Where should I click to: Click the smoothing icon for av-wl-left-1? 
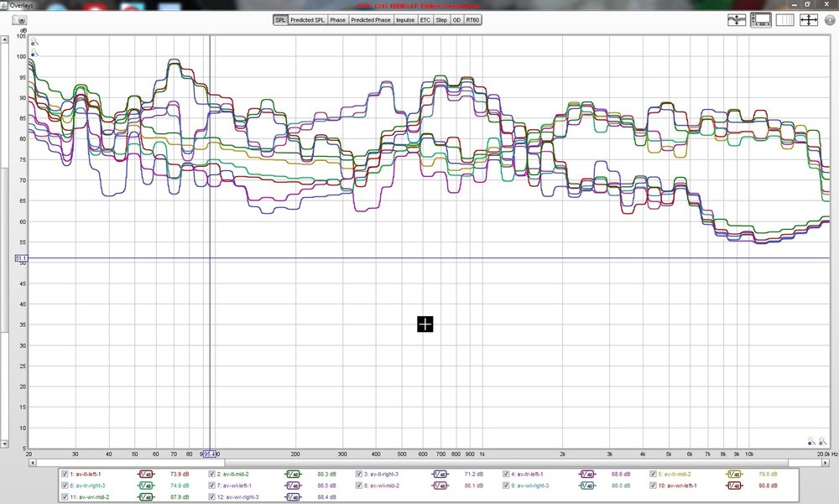pyautogui.click(x=293, y=486)
